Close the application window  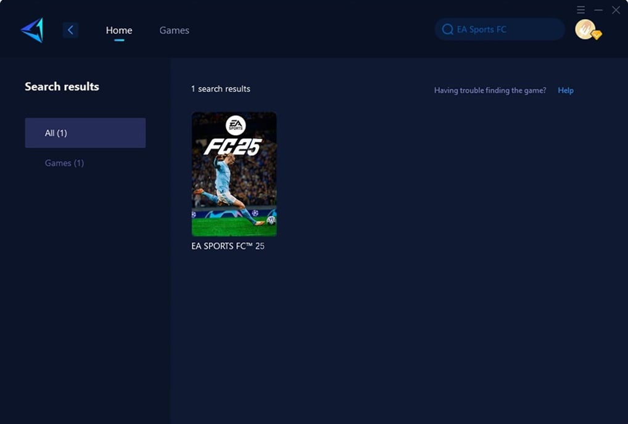coord(616,10)
